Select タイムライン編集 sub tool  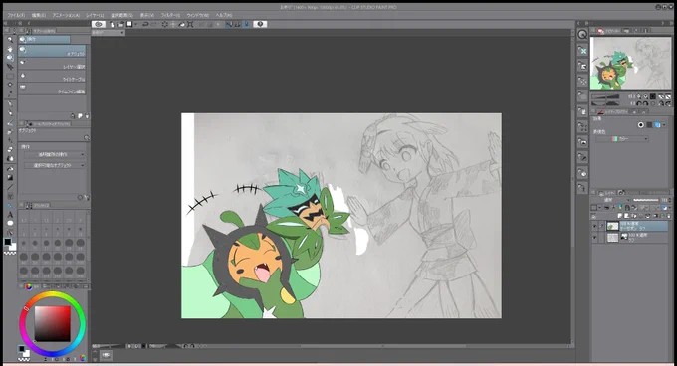click(x=52, y=89)
